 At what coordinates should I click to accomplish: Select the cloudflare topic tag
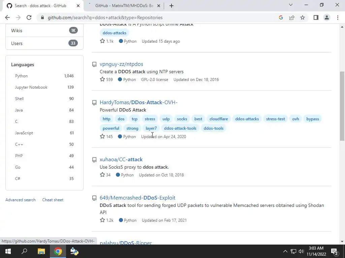tap(218, 119)
